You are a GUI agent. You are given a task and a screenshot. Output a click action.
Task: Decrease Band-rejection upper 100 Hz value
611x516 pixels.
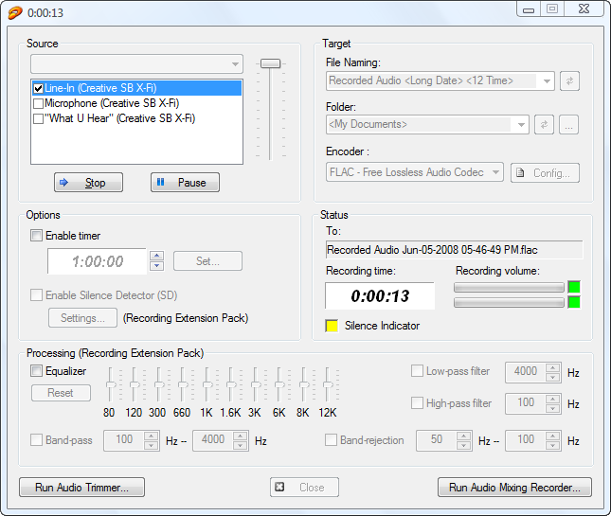[x=552, y=446]
